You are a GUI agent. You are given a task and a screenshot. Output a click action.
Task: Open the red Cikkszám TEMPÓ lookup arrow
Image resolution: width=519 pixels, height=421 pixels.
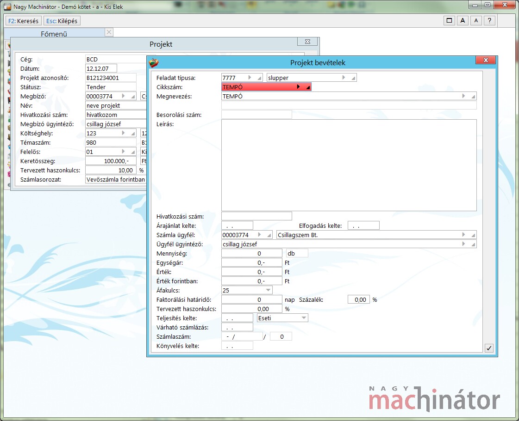[x=298, y=87]
